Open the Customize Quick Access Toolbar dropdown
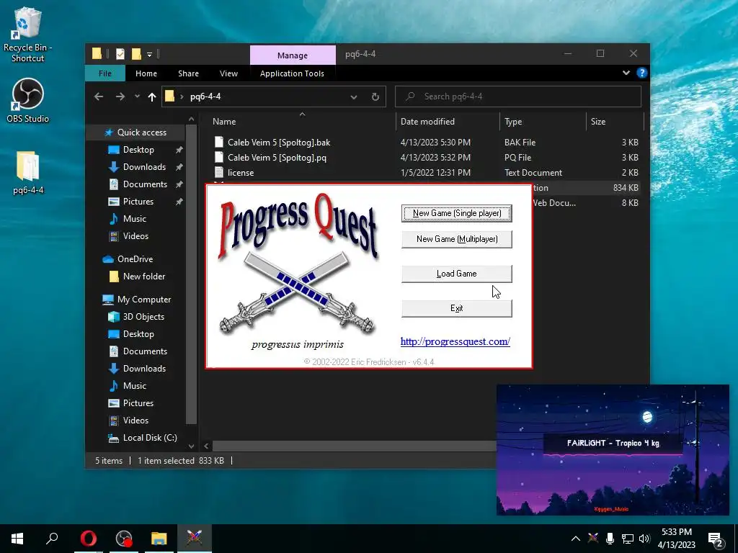Viewport: 738px width, 553px height. (x=149, y=55)
